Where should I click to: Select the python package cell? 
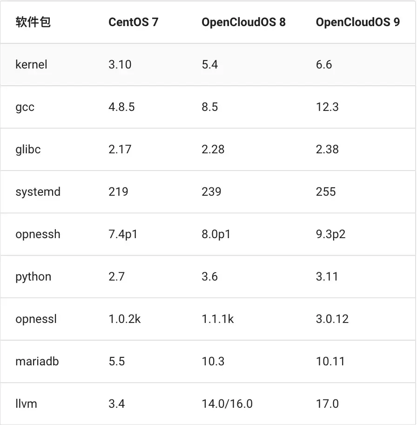click(33, 276)
